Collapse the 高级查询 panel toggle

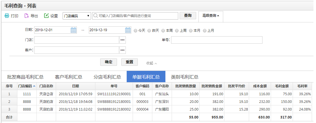pyautogui.click(x=211, y=16)
